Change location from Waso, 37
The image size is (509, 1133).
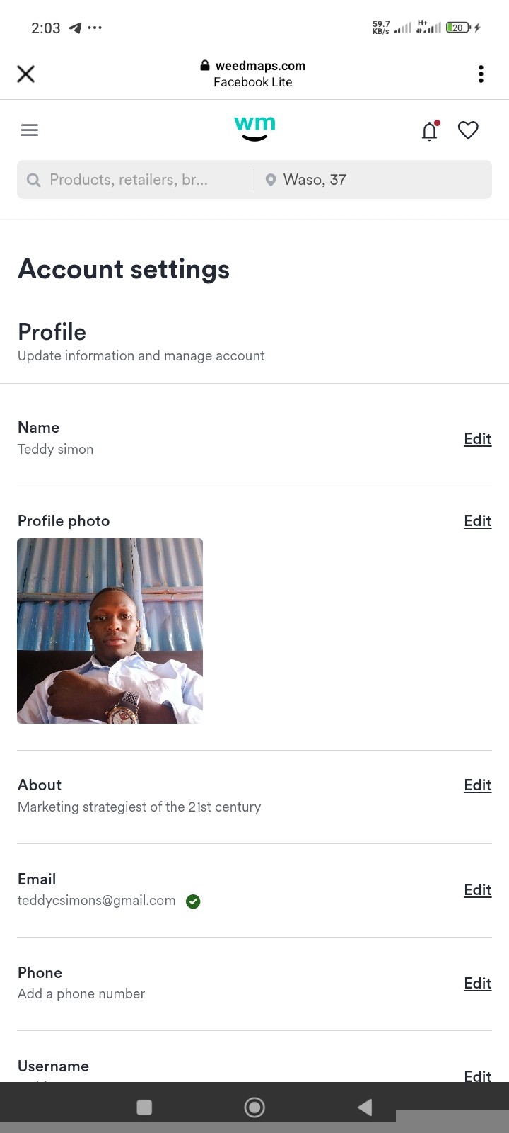315,180
